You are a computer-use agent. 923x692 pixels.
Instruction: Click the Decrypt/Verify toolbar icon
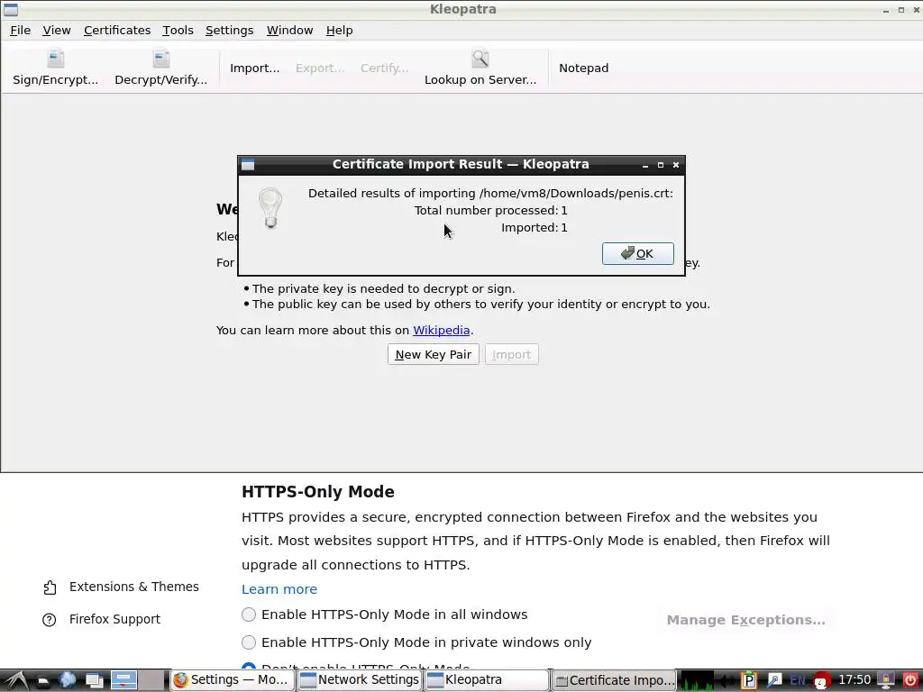(160, 59)
